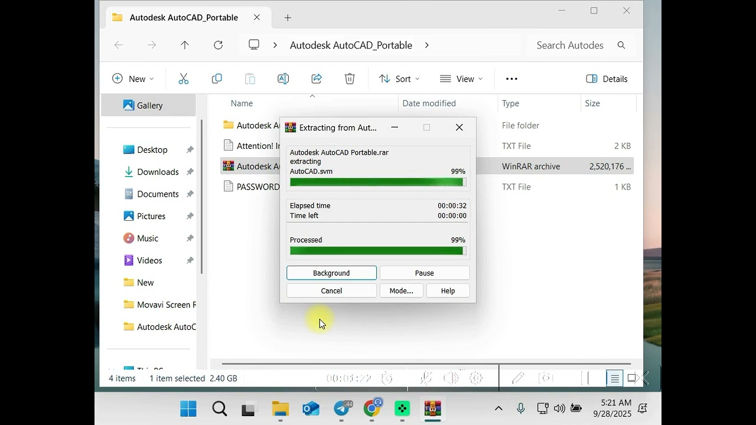Show hidden system tray icons
756x425 pixels.
tap(498, 408)
